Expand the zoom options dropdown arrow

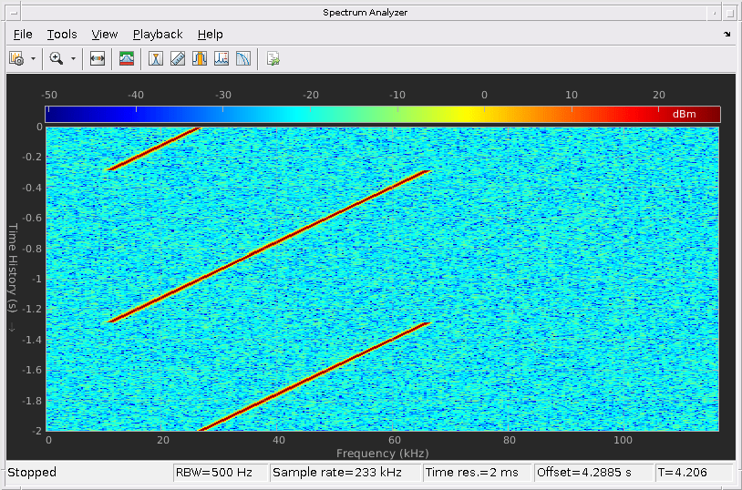pos(73,59)
